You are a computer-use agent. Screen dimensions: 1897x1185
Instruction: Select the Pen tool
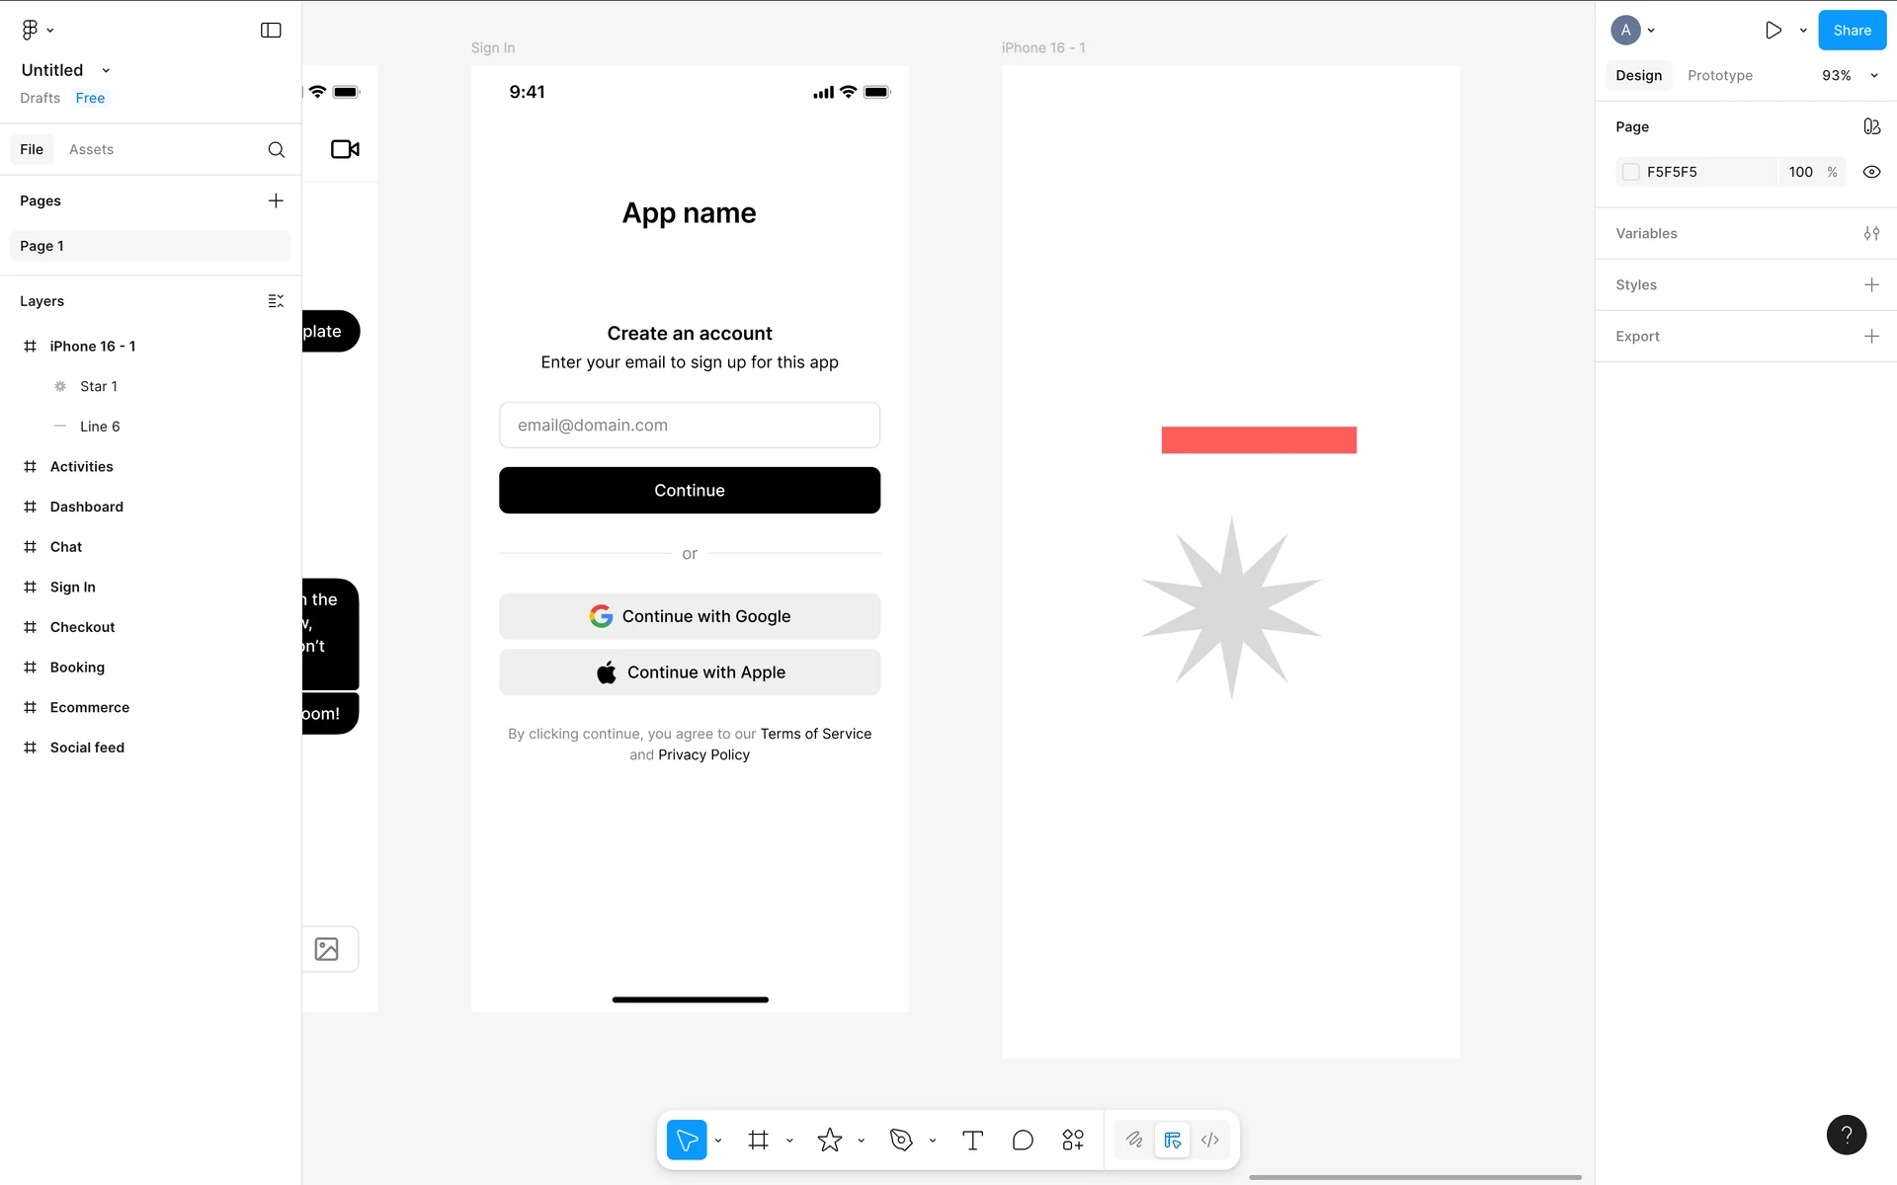[x=900, y=1141]
